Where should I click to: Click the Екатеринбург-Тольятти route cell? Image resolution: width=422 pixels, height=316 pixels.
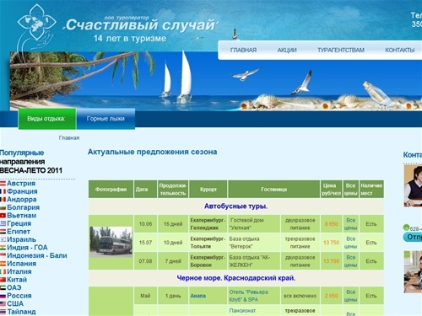pyautogui.click(x=208, y=243)
